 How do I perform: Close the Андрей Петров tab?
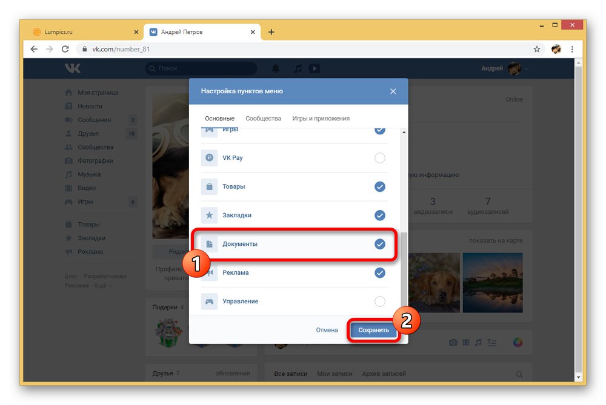253,32
